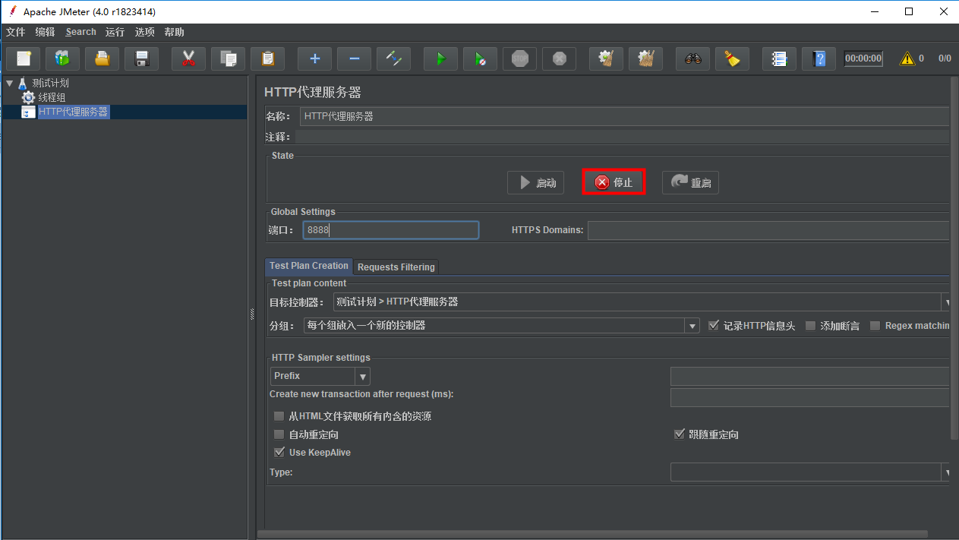The height and width of the screenshot is (540, 959).
Task: Open the 运行 menu
Action: (x=115, y=32)
